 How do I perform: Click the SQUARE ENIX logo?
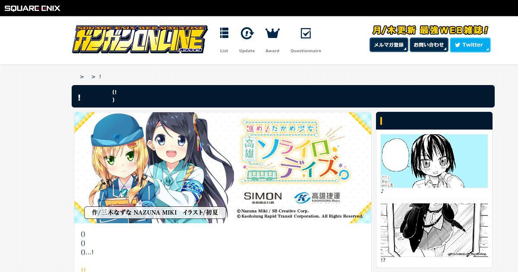click(x=32, y=8)
